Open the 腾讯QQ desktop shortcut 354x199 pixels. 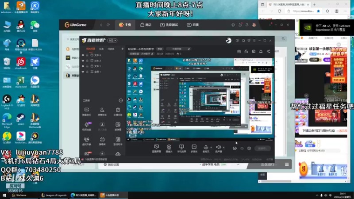(21, 26)
